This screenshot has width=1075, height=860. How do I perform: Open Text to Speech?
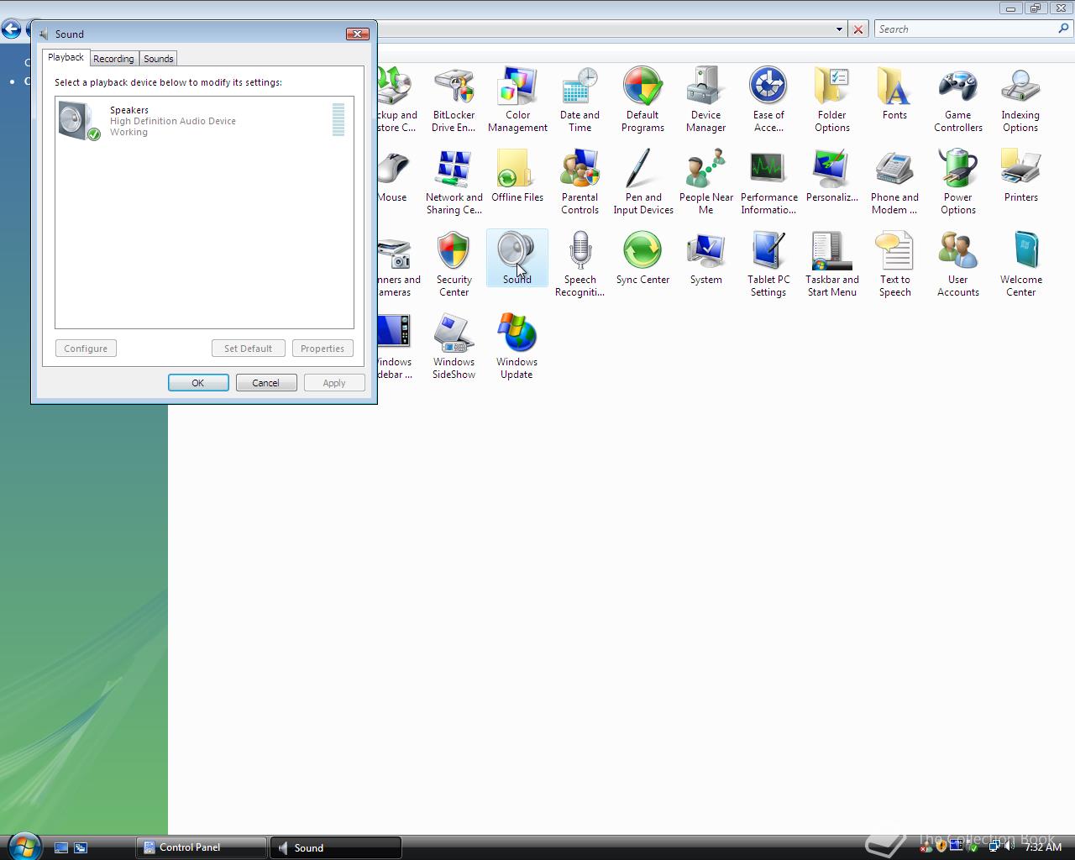894,265
